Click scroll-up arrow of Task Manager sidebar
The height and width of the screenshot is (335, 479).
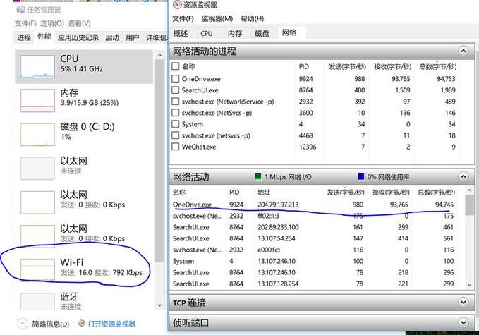[159, 55]
